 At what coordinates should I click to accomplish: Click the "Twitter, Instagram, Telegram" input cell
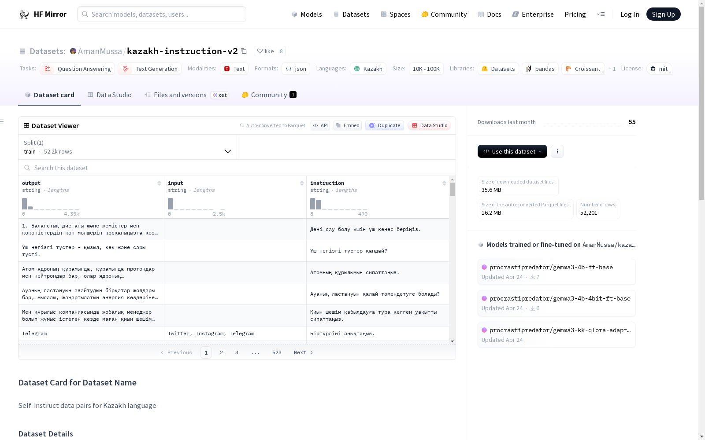(x=235, y=334)
